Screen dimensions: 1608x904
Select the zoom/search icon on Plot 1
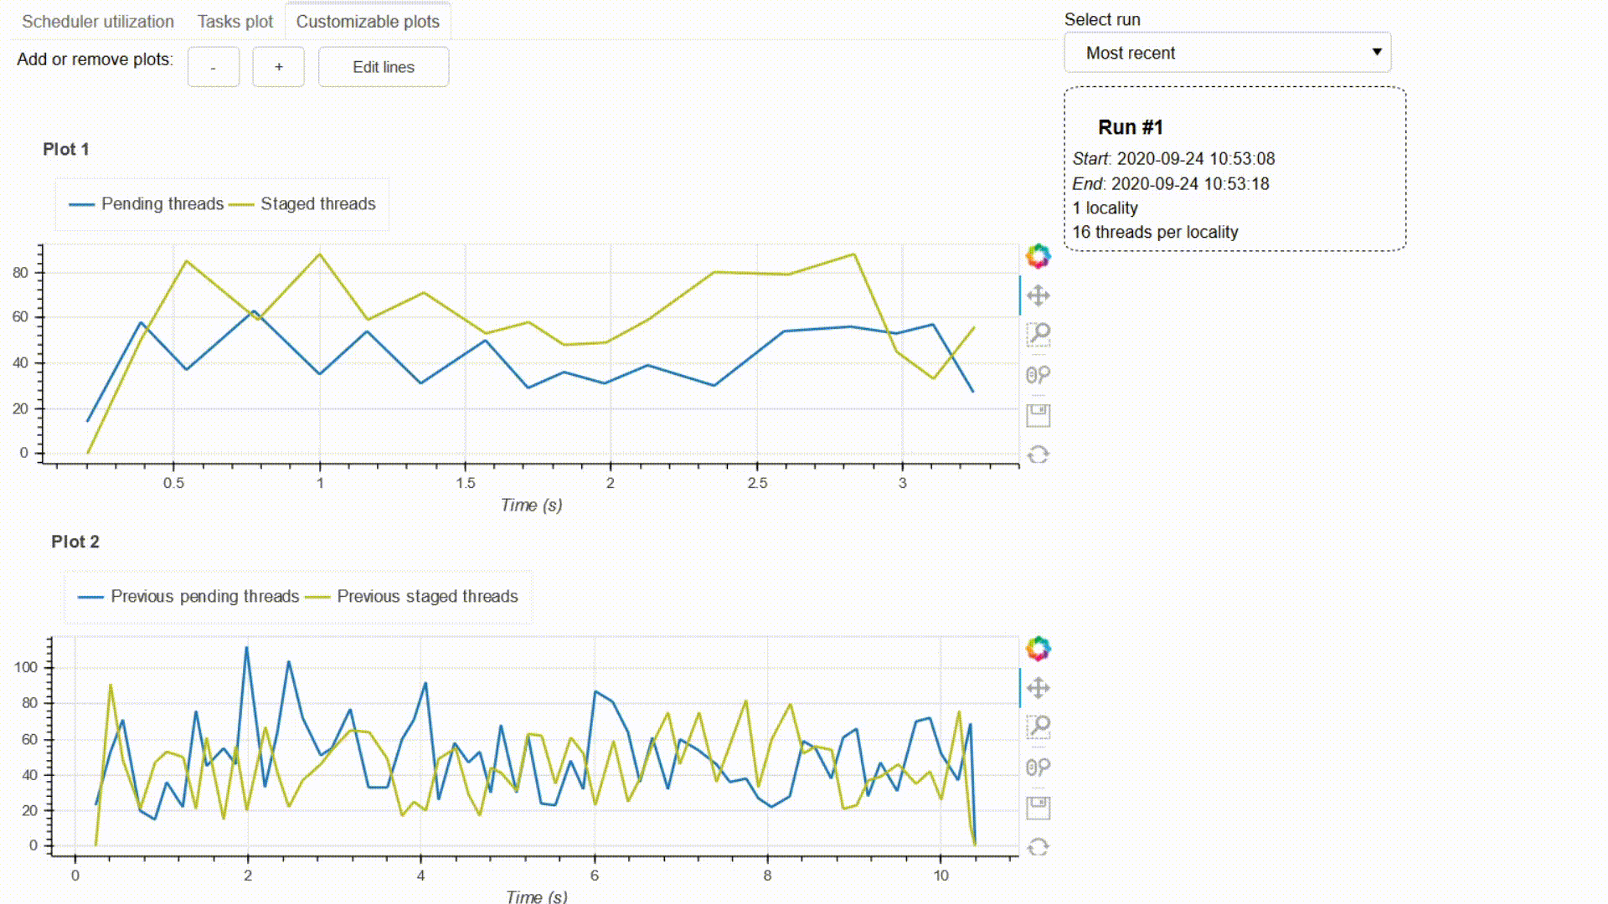1038,335
